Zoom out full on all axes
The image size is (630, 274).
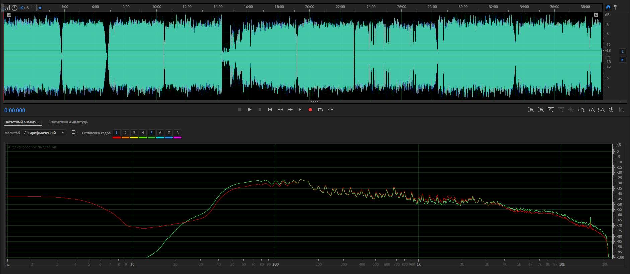(x=571, y=110)
